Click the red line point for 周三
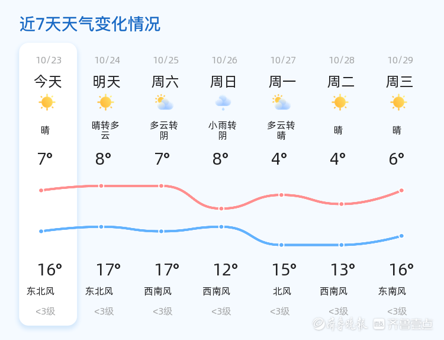Viewport: 444px width, 340px height. point(401,190)
